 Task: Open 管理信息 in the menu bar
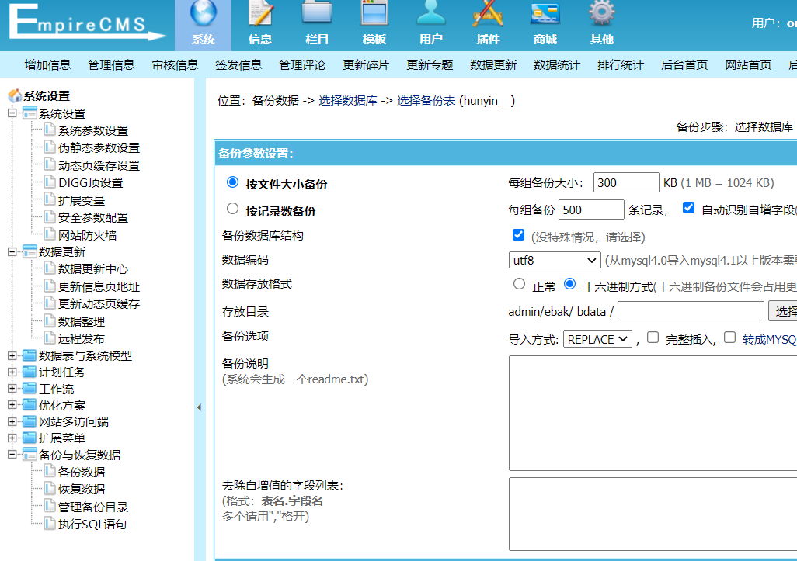(111, 65)
